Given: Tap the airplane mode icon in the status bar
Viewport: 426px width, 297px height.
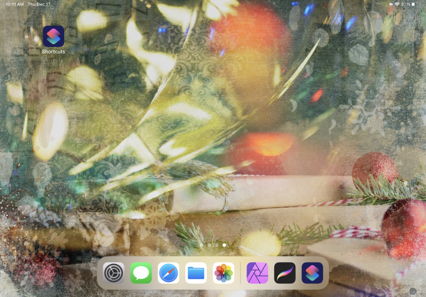Looking at the screenshot, I should pyautogui.click(x=391, y=4).
